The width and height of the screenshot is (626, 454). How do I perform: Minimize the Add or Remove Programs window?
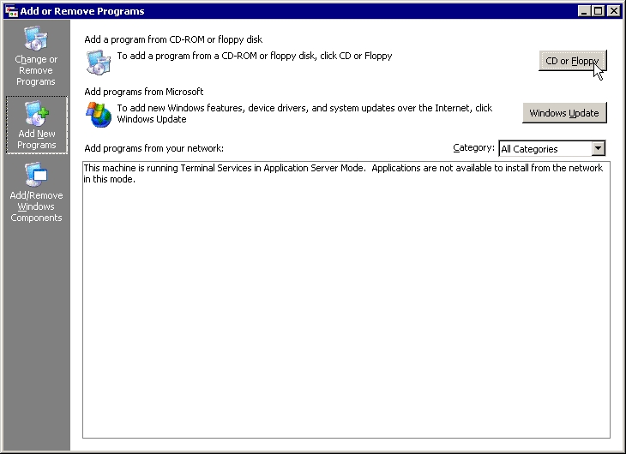coord(585,11)
